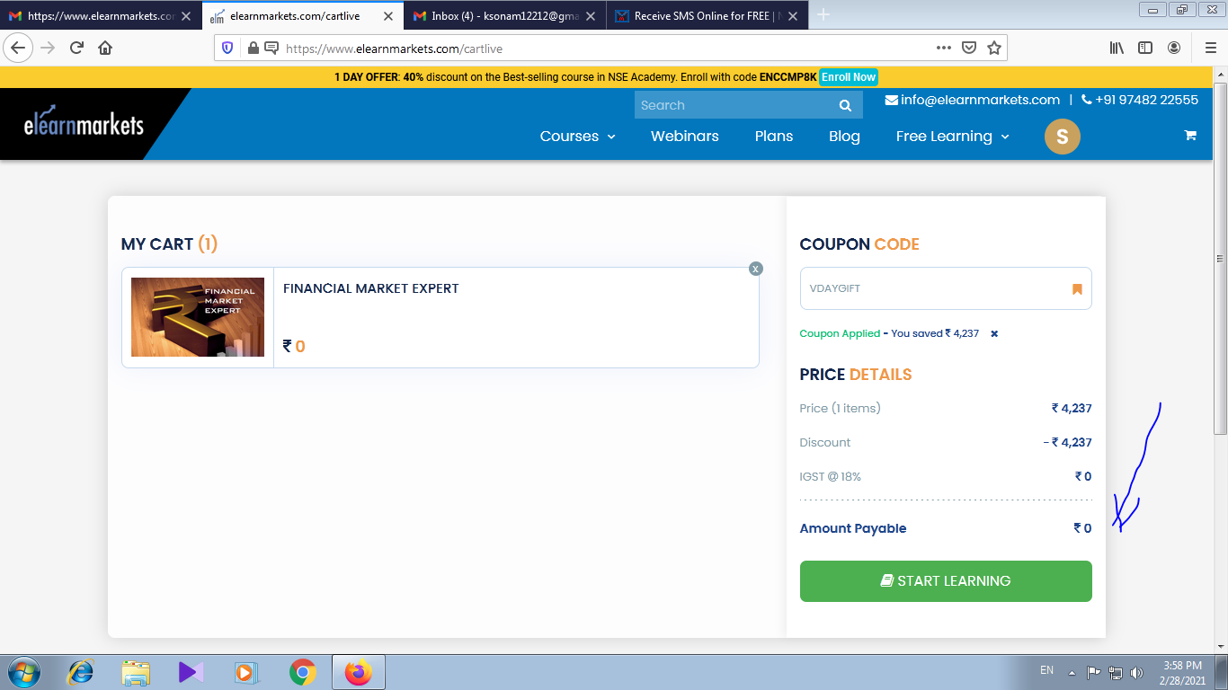Click the orange coupon bookmark icon

point(1077,289)
